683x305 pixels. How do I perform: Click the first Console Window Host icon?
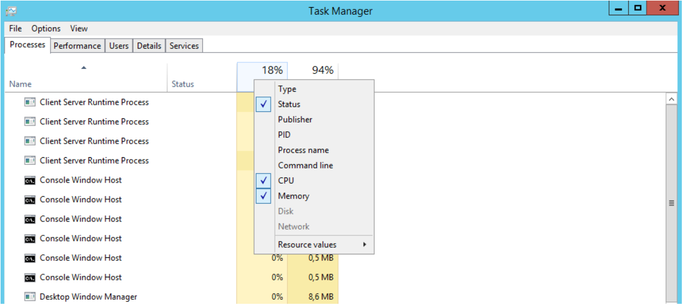[x=30, y=180]
